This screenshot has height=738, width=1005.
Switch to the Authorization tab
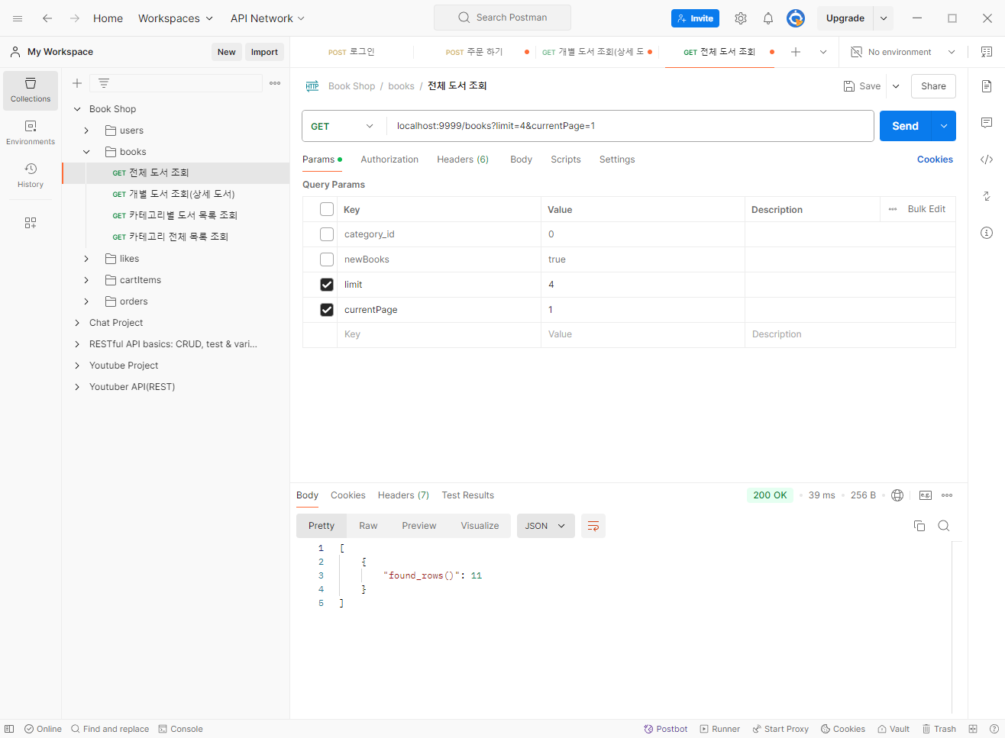389,160
